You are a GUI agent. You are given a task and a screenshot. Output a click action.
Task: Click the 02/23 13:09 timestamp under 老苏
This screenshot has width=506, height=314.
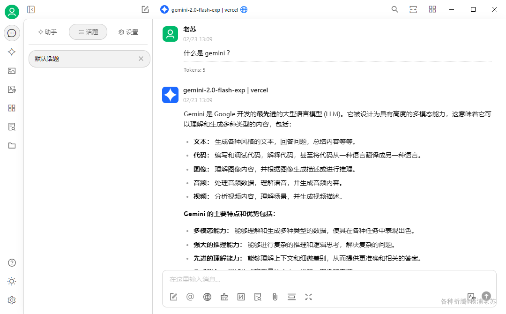point(198,39)
